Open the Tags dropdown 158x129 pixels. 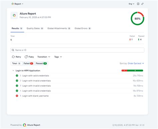58,57
